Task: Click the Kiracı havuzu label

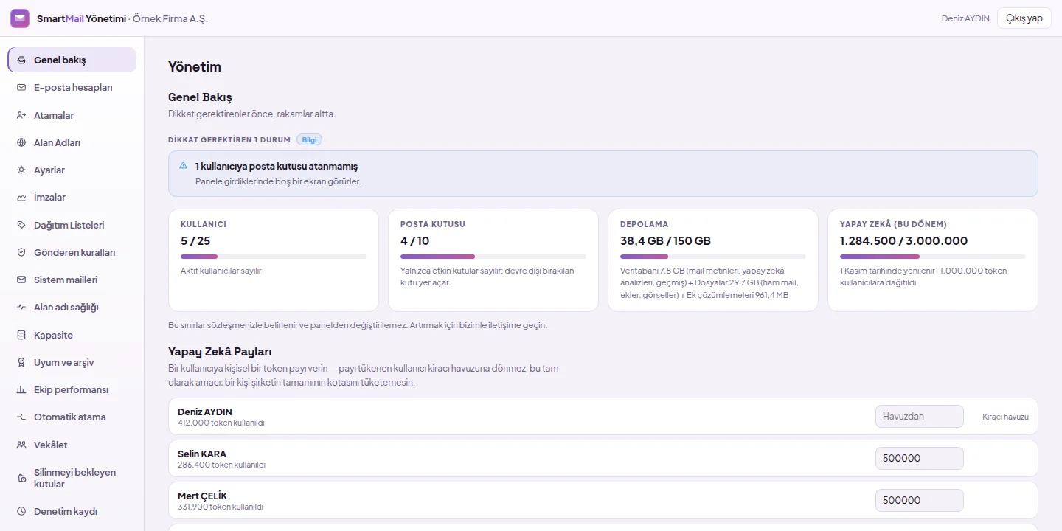Action: pyautogui.click(x=1005, y=417)
